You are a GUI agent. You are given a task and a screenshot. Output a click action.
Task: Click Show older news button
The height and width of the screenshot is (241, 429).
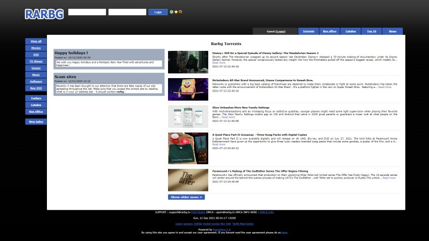click(x=186, y=197)
